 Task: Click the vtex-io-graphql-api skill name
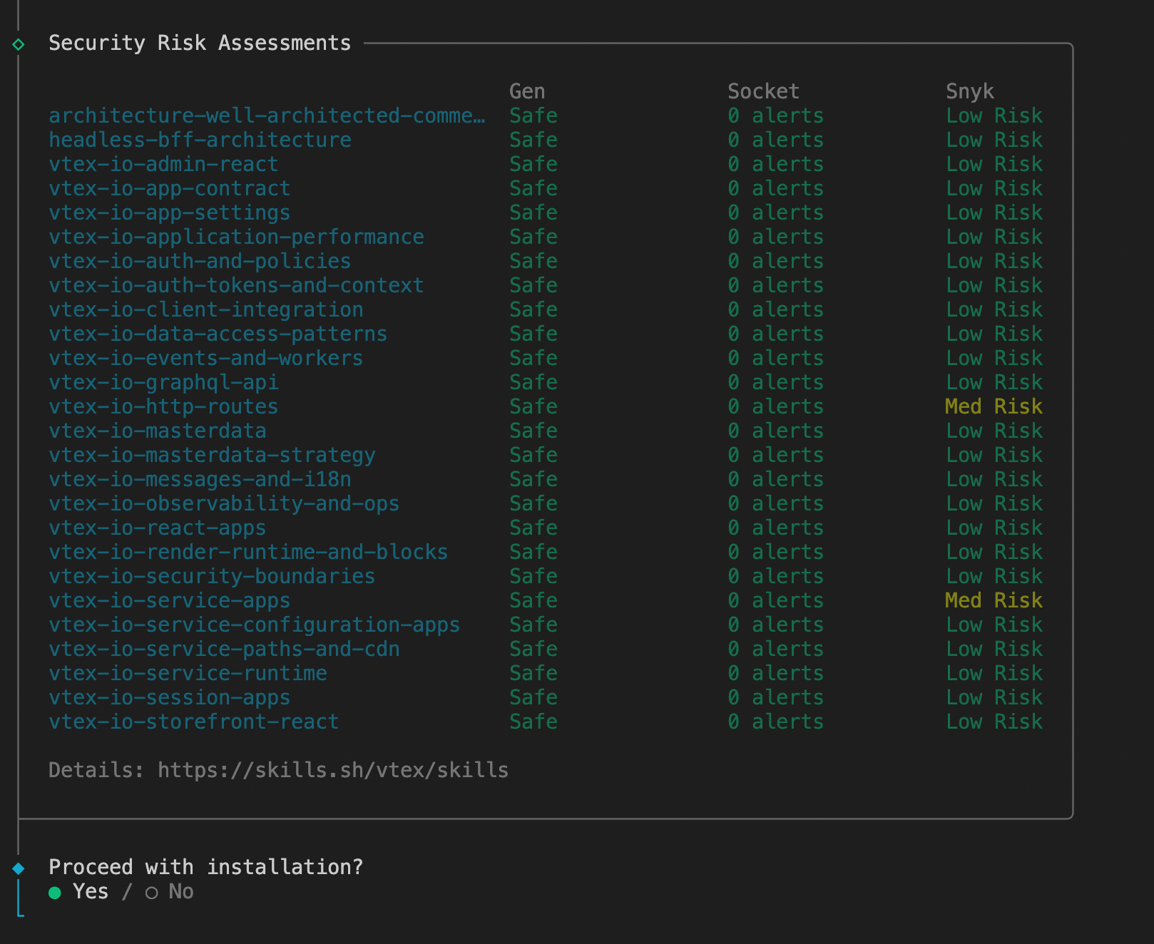pos(163,382)
